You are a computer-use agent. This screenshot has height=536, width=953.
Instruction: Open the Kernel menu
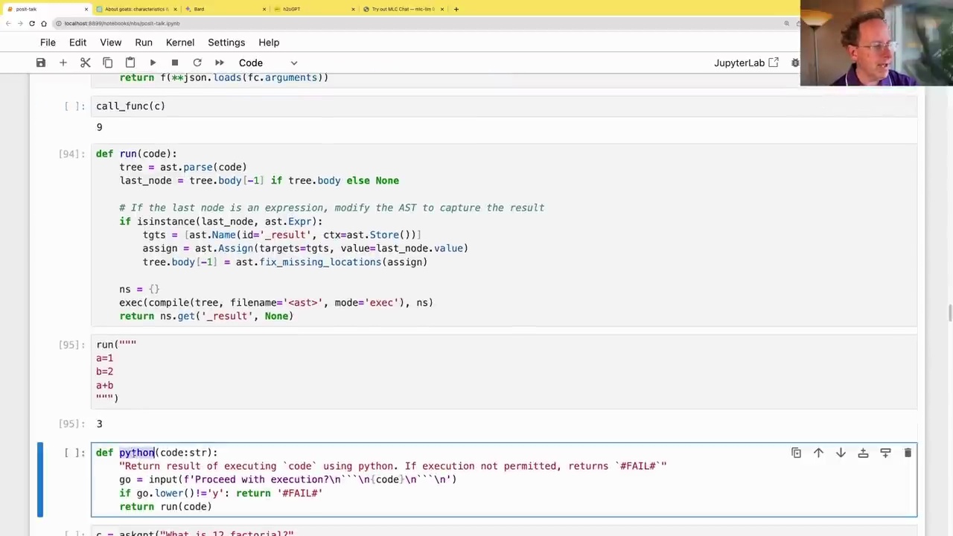[180, 42]
